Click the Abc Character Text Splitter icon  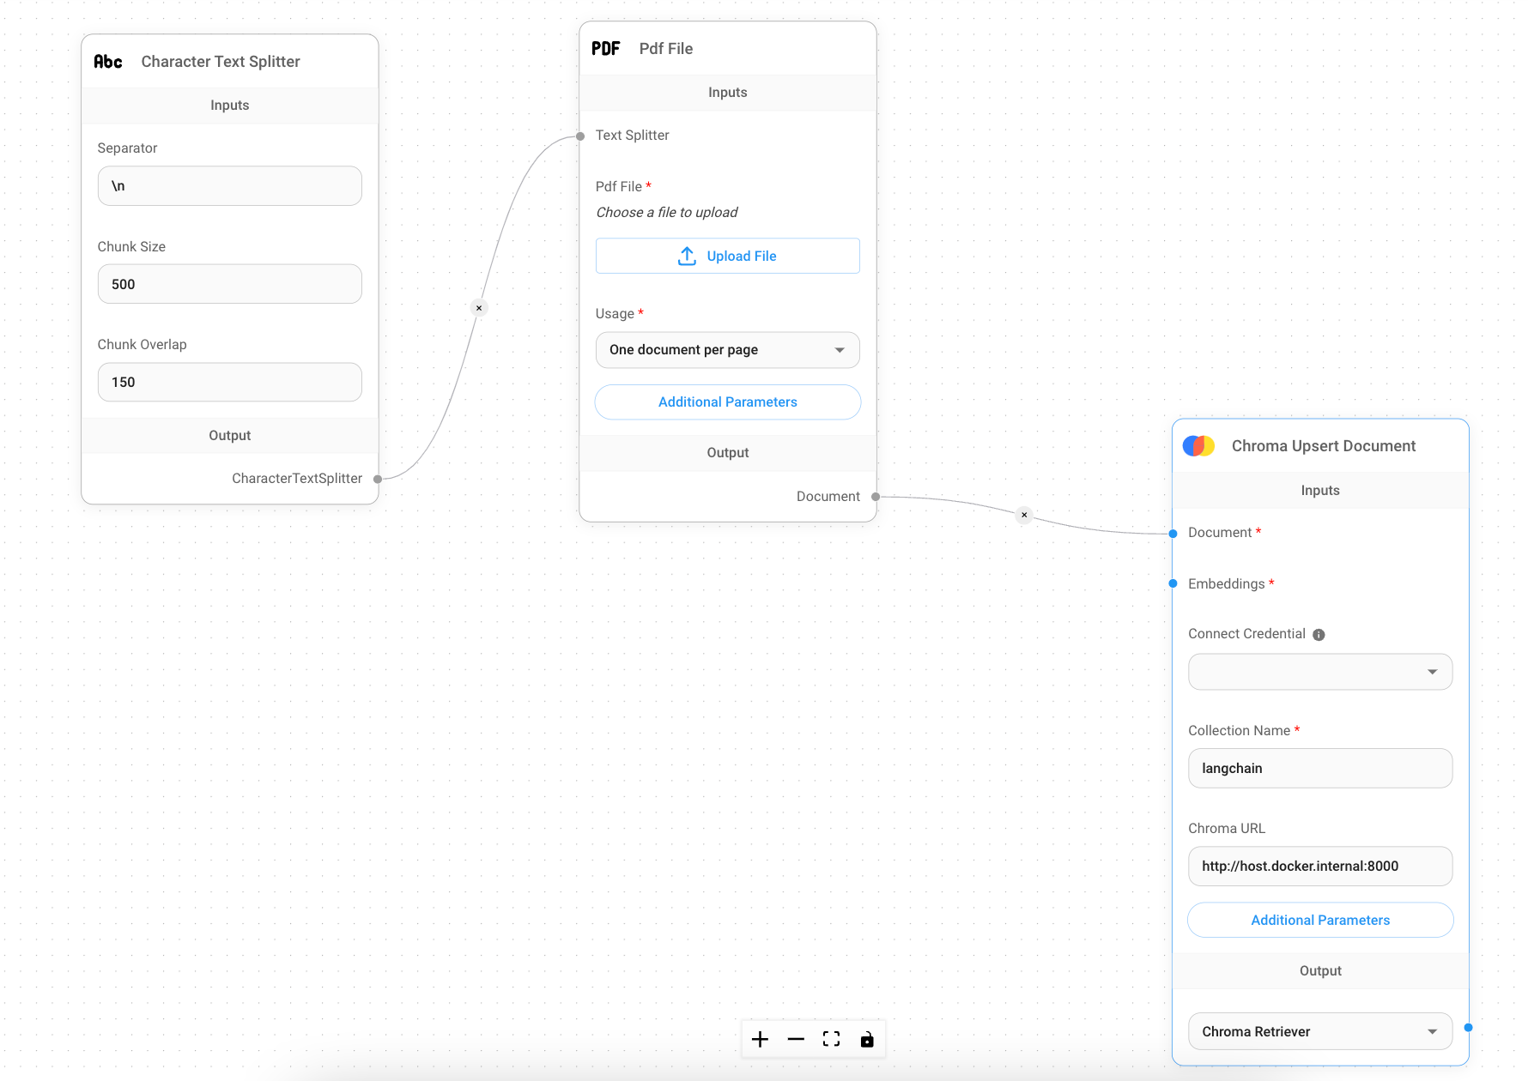click(x=108, y=62)
